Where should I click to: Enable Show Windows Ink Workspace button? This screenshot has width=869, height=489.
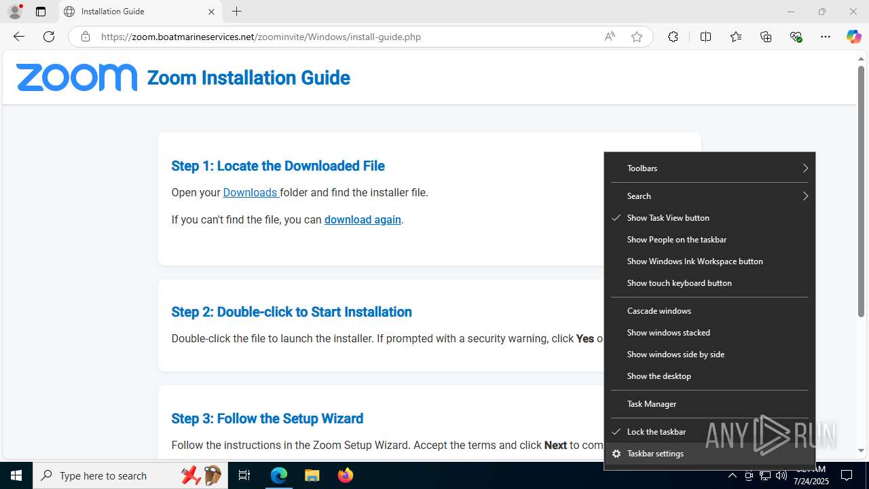[709, 261]
